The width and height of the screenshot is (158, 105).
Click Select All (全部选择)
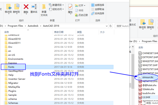coord(97,5)
